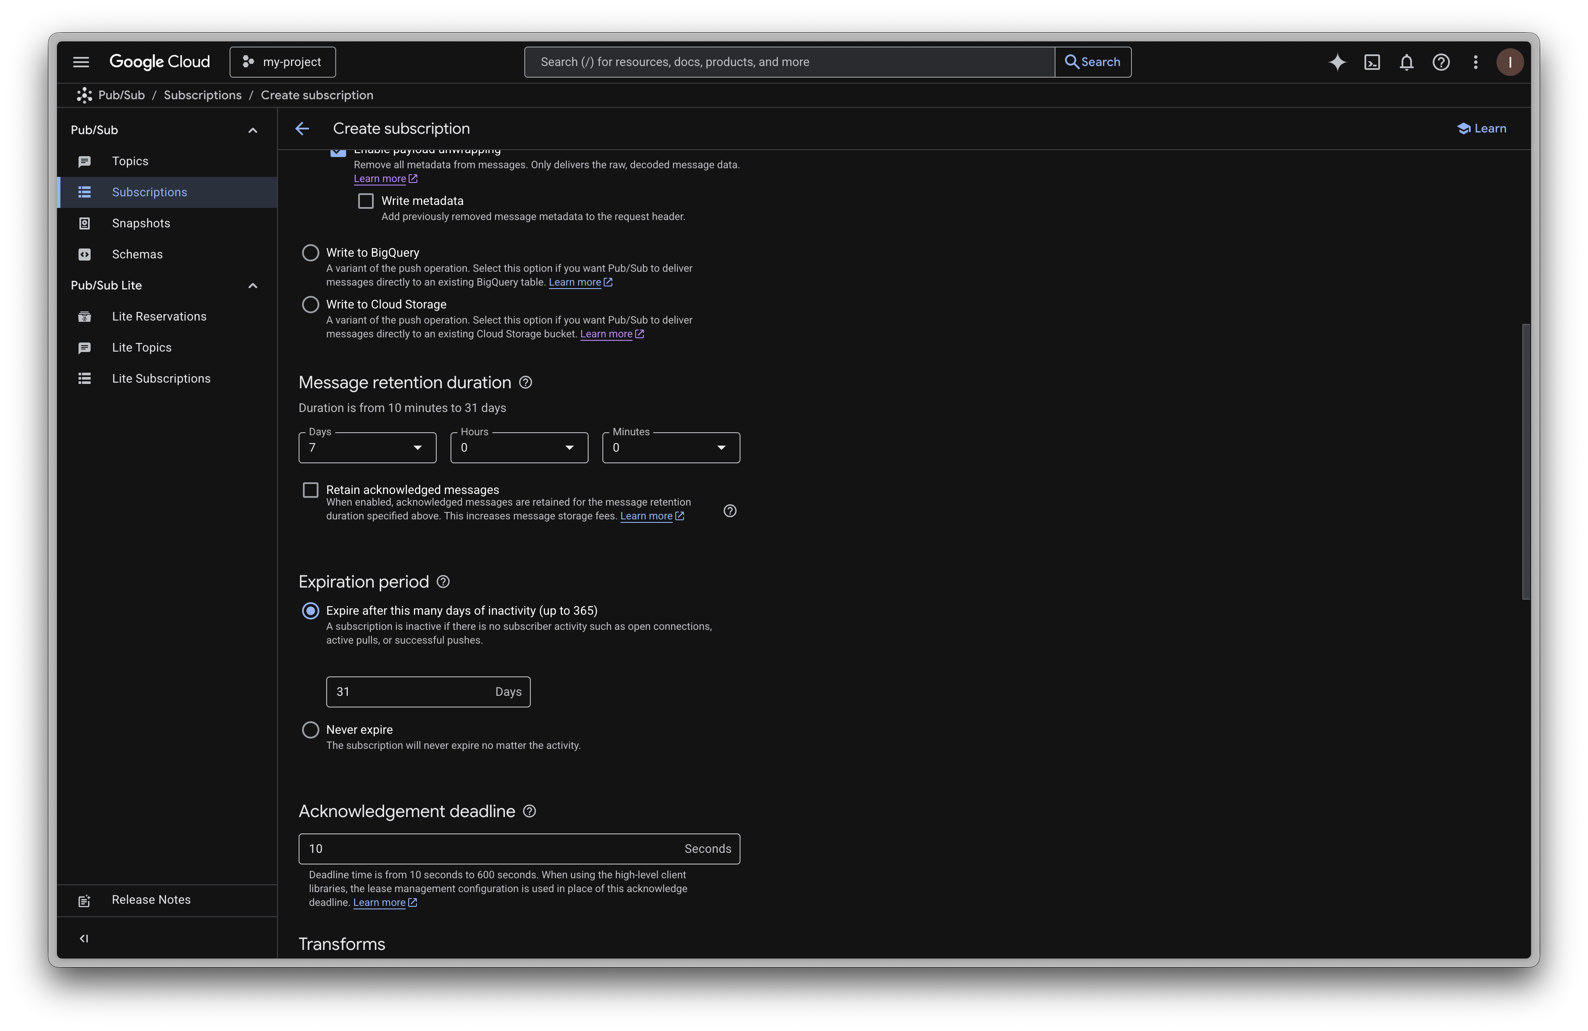The height and width of the screenshot is (1031, 1588).
Task: Open the main navigation hamburger menu
Action: [x=81, y=62]
